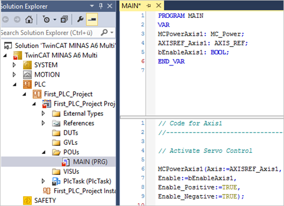284x206 pixels.
Task: Close the Solution Explorer panel
Action: point(110,6)
